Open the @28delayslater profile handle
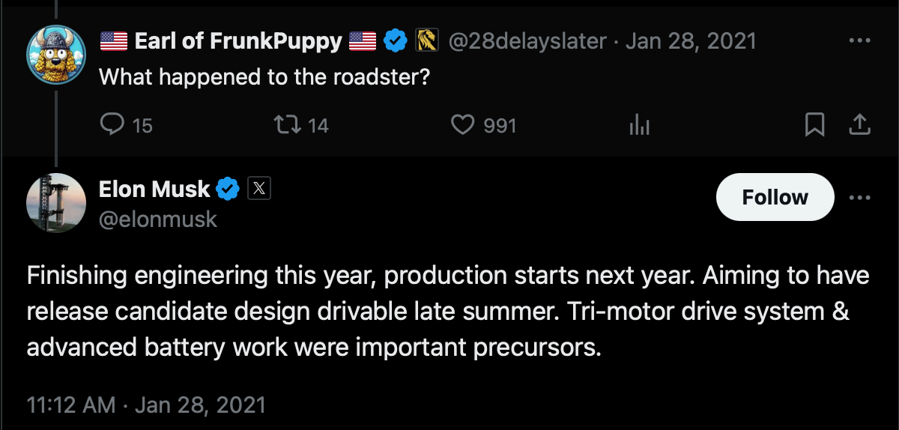Screen dimensions: 899x430 (x=527, y=41)
